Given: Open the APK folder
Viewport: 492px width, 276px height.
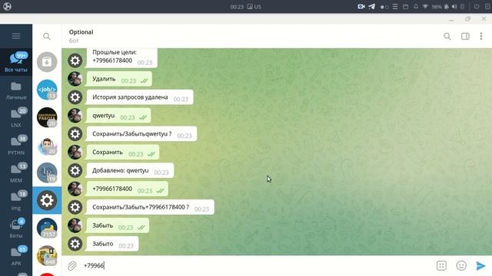Looking at the screenshot, I should [16, 255].
